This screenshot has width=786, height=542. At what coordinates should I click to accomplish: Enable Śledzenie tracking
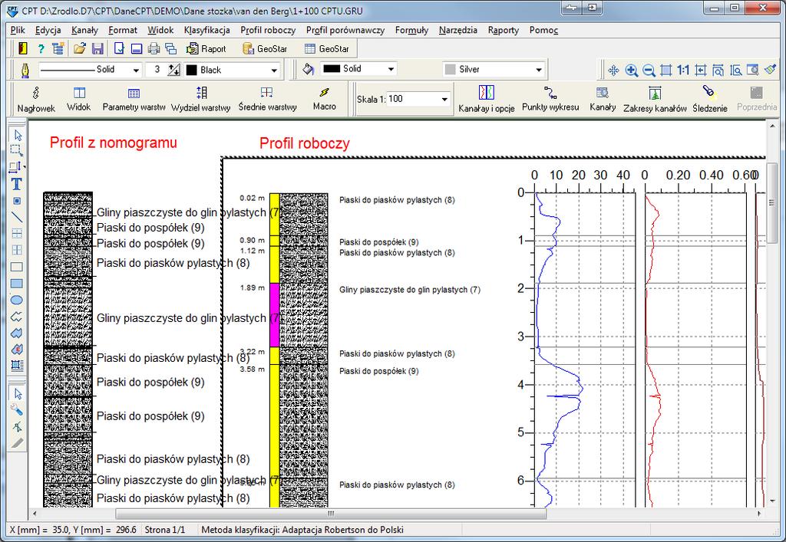point(710,99)
